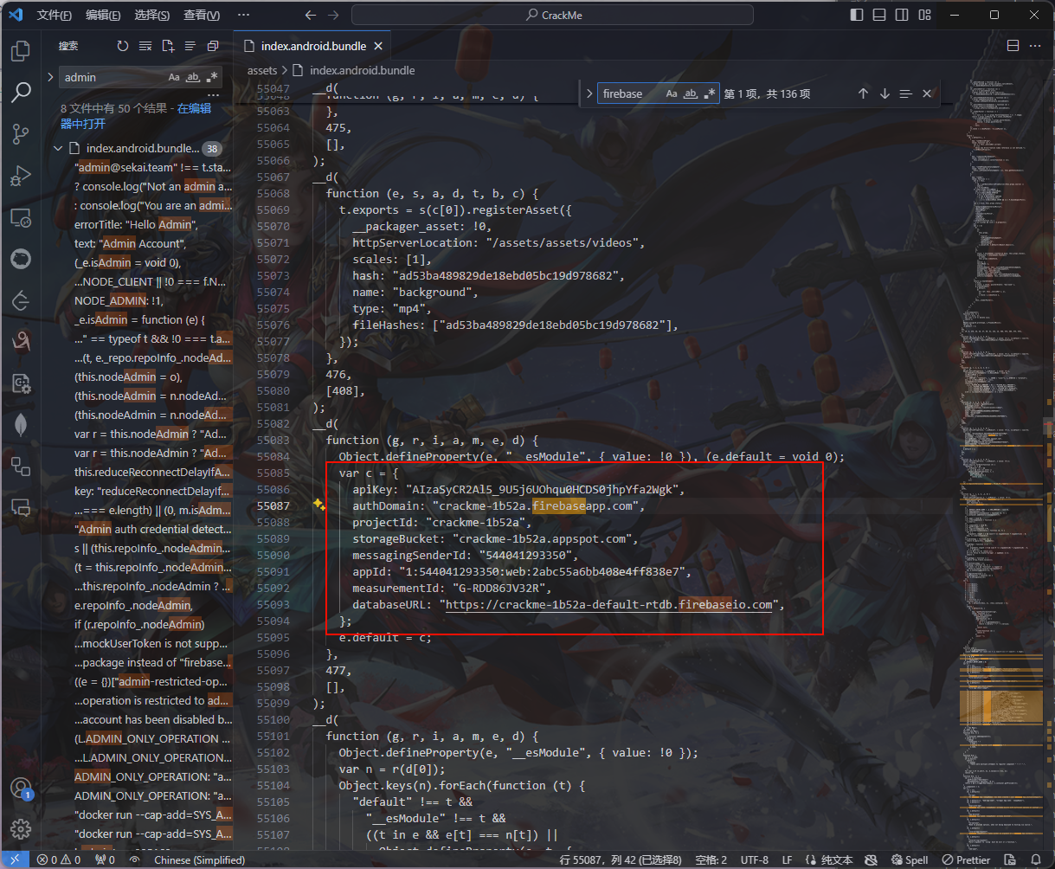Expand replace row in firebase find widget

click(589, 93)
